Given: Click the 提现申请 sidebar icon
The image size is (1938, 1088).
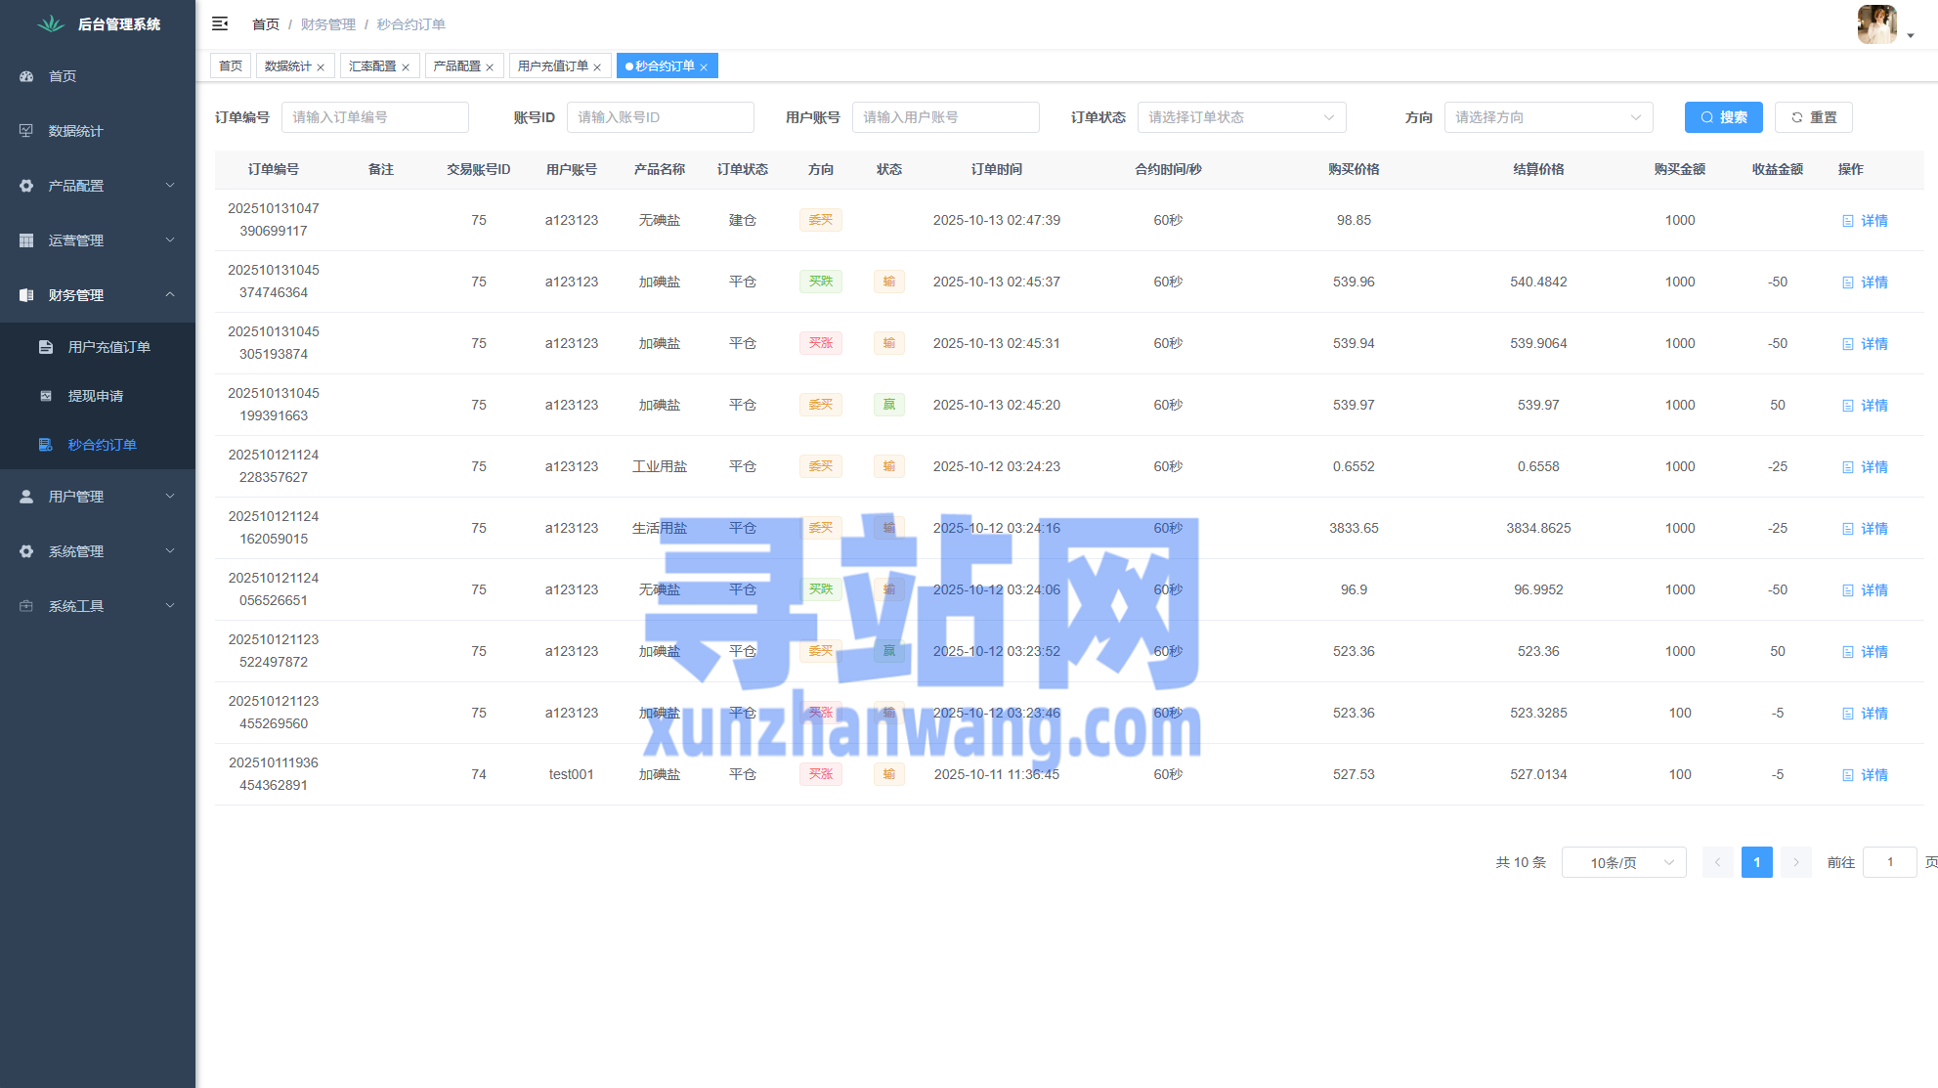Looking at the screenshot, I should coord(45,396).
